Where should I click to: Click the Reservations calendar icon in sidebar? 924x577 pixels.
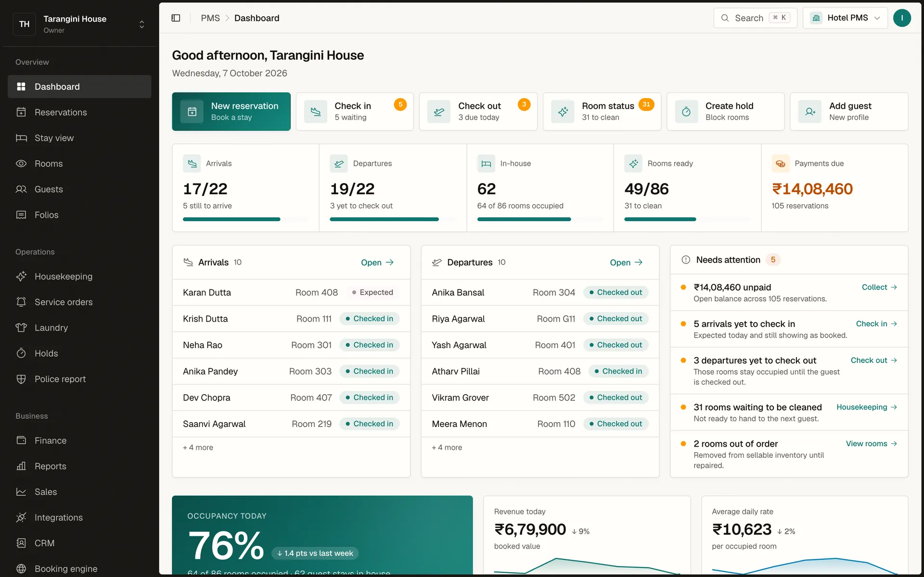(x=21, y=112)
